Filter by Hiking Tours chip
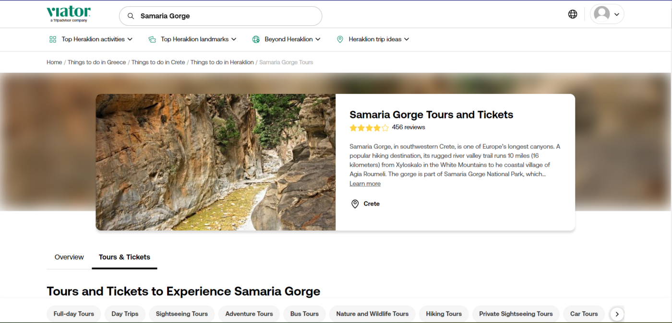This screenshot has height=323, width=672. tap(444, 314)
